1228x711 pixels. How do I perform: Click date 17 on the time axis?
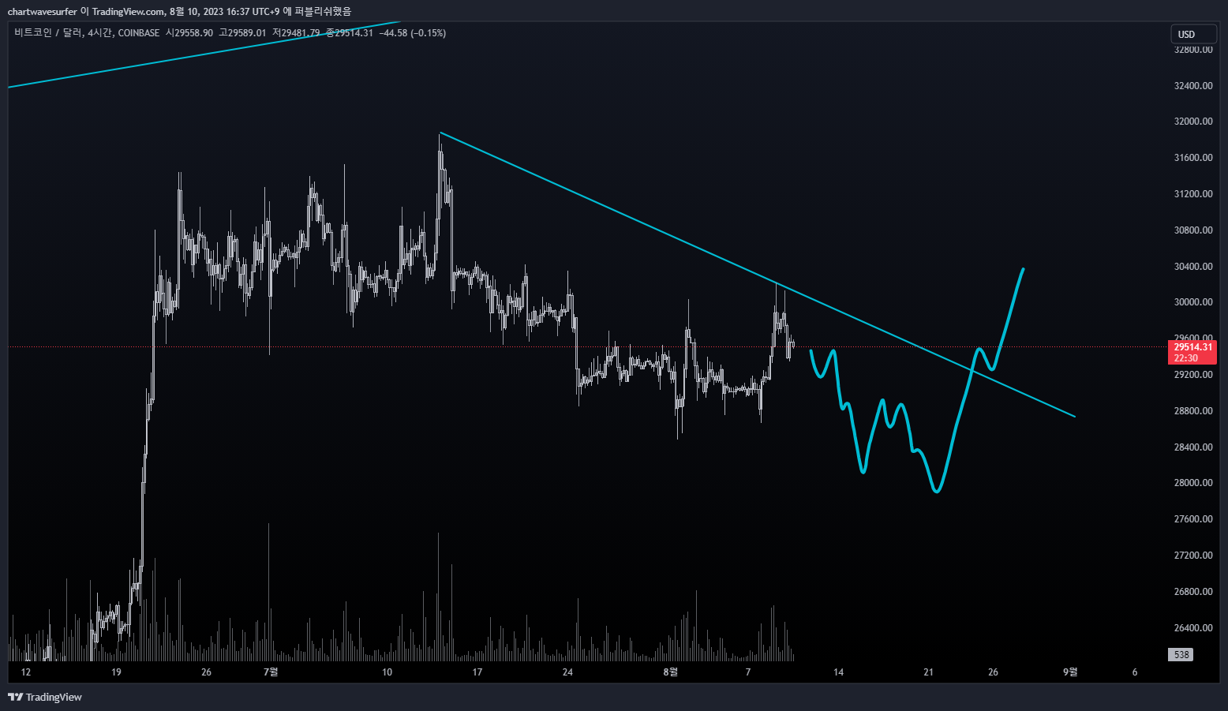click(477, 672)
